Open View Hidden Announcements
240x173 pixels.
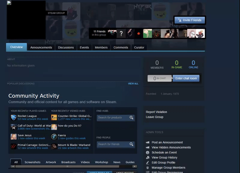[x=171, y=147]
